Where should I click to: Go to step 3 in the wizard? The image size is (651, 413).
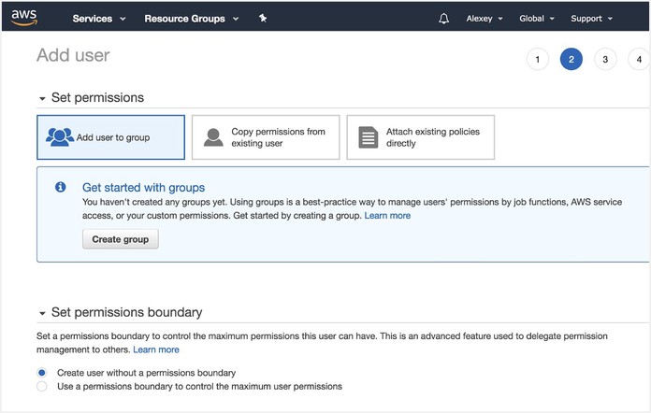coord(605,60)
